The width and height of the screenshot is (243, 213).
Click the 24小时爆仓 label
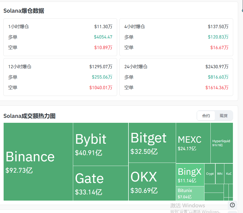point(136,67)
